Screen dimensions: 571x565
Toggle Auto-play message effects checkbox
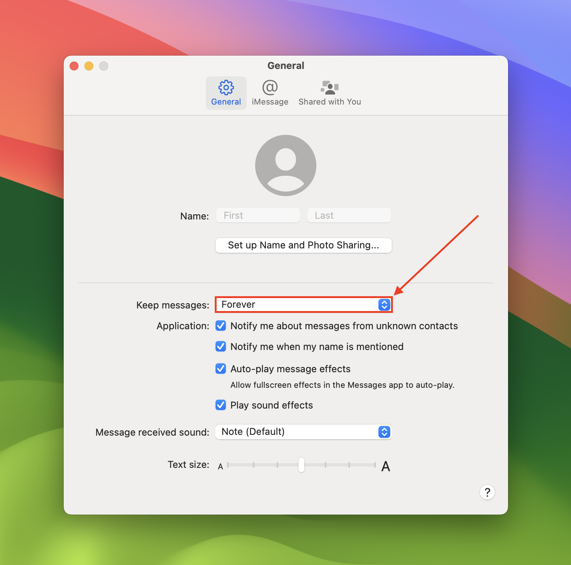pos(221,369)
